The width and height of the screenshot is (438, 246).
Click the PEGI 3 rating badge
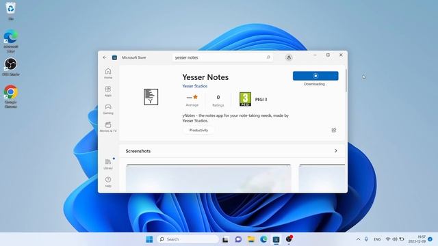pyautogui.click(x=245, y=99)
